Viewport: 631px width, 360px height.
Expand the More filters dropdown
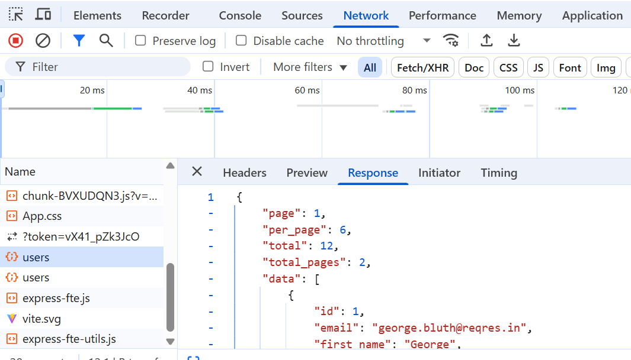[x=310, y=67]
